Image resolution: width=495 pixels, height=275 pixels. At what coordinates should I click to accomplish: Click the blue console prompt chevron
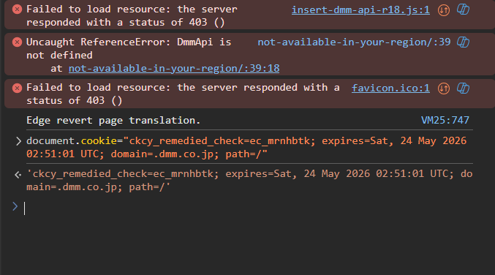[15, 206]
